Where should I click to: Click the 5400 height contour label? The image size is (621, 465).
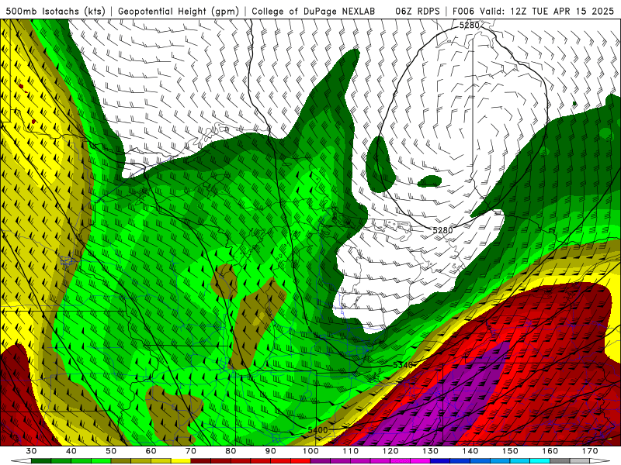click(x=317, y=430)
